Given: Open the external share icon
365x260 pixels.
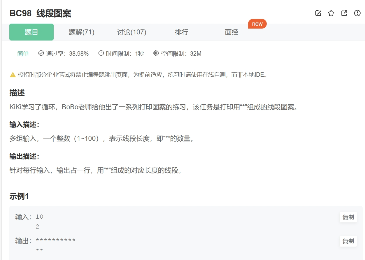Looking at the screenshot, I should coord(344,13).
